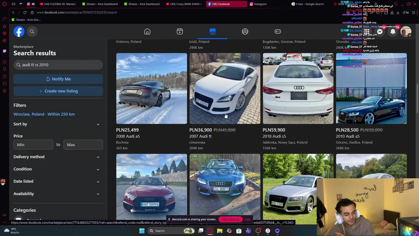Open OBS Studio from the taskbar
This screenshot has height=236, width=419.
258,231
